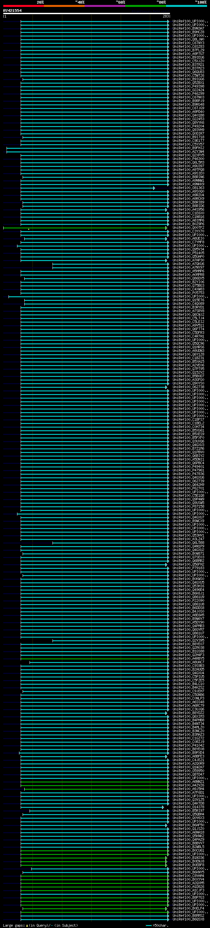The width and height of the screenshot is (210, 928).
Task: Select label UniRef100_Q8VYK6
Action: pos(188,122)
